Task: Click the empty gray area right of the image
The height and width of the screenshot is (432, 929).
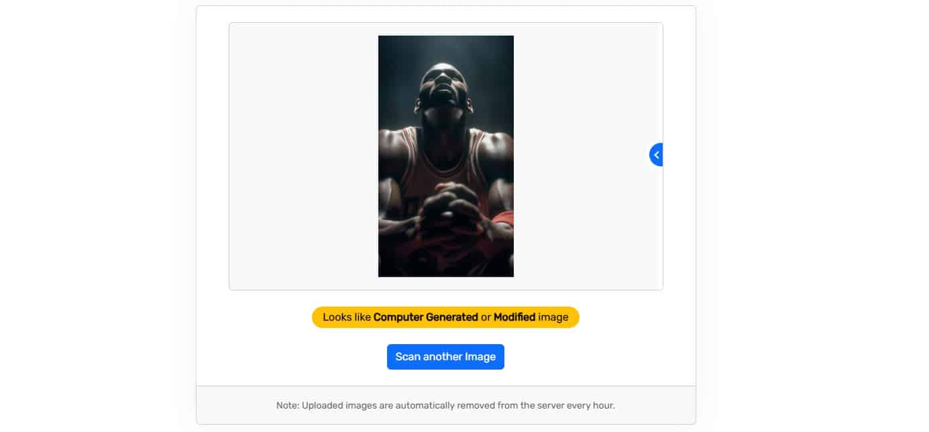Action: pos(581,156)
